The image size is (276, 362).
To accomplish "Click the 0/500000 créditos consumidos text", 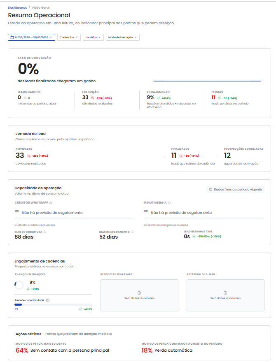I will tap(35, 225).
